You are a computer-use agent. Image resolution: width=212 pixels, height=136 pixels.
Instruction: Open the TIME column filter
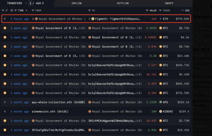coord(16,10)
